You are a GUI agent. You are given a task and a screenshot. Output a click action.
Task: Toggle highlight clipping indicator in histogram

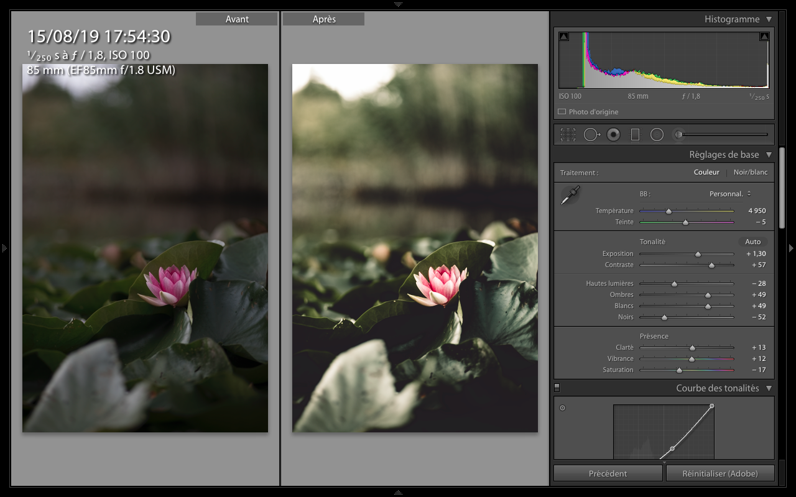coord(764,37)
